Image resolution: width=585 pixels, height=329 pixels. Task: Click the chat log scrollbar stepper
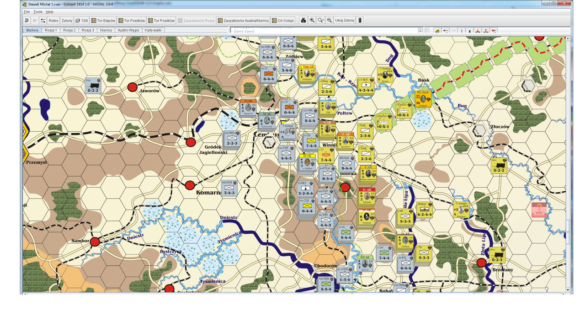pyautogui.click(x=420, y=30)
